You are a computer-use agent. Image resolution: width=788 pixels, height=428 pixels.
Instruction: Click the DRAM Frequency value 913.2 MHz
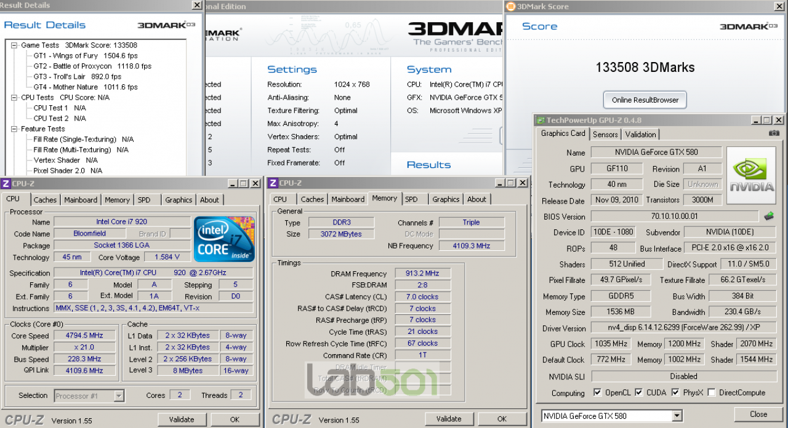423,274
